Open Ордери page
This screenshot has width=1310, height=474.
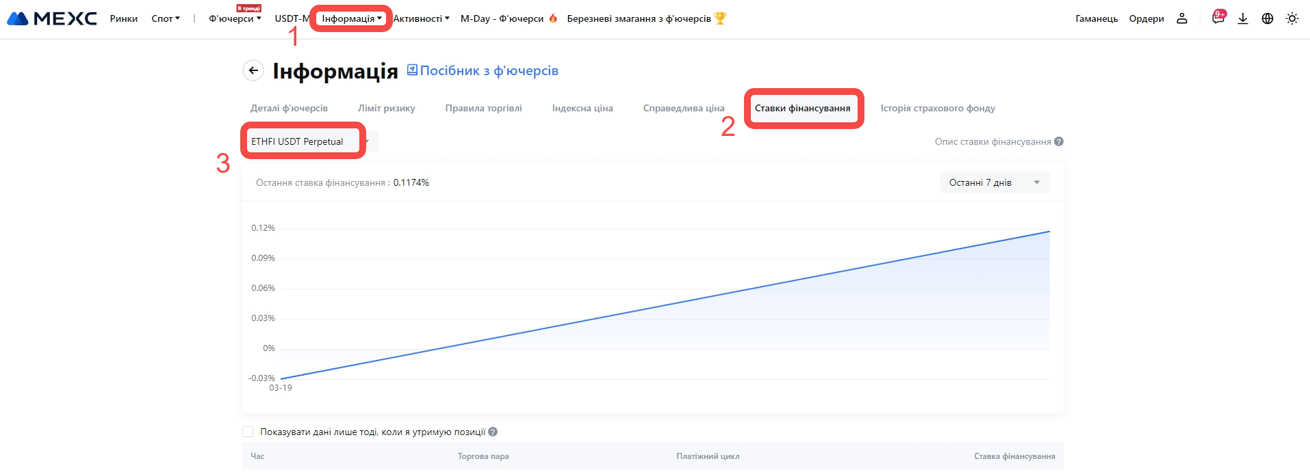click(1146, 18)
